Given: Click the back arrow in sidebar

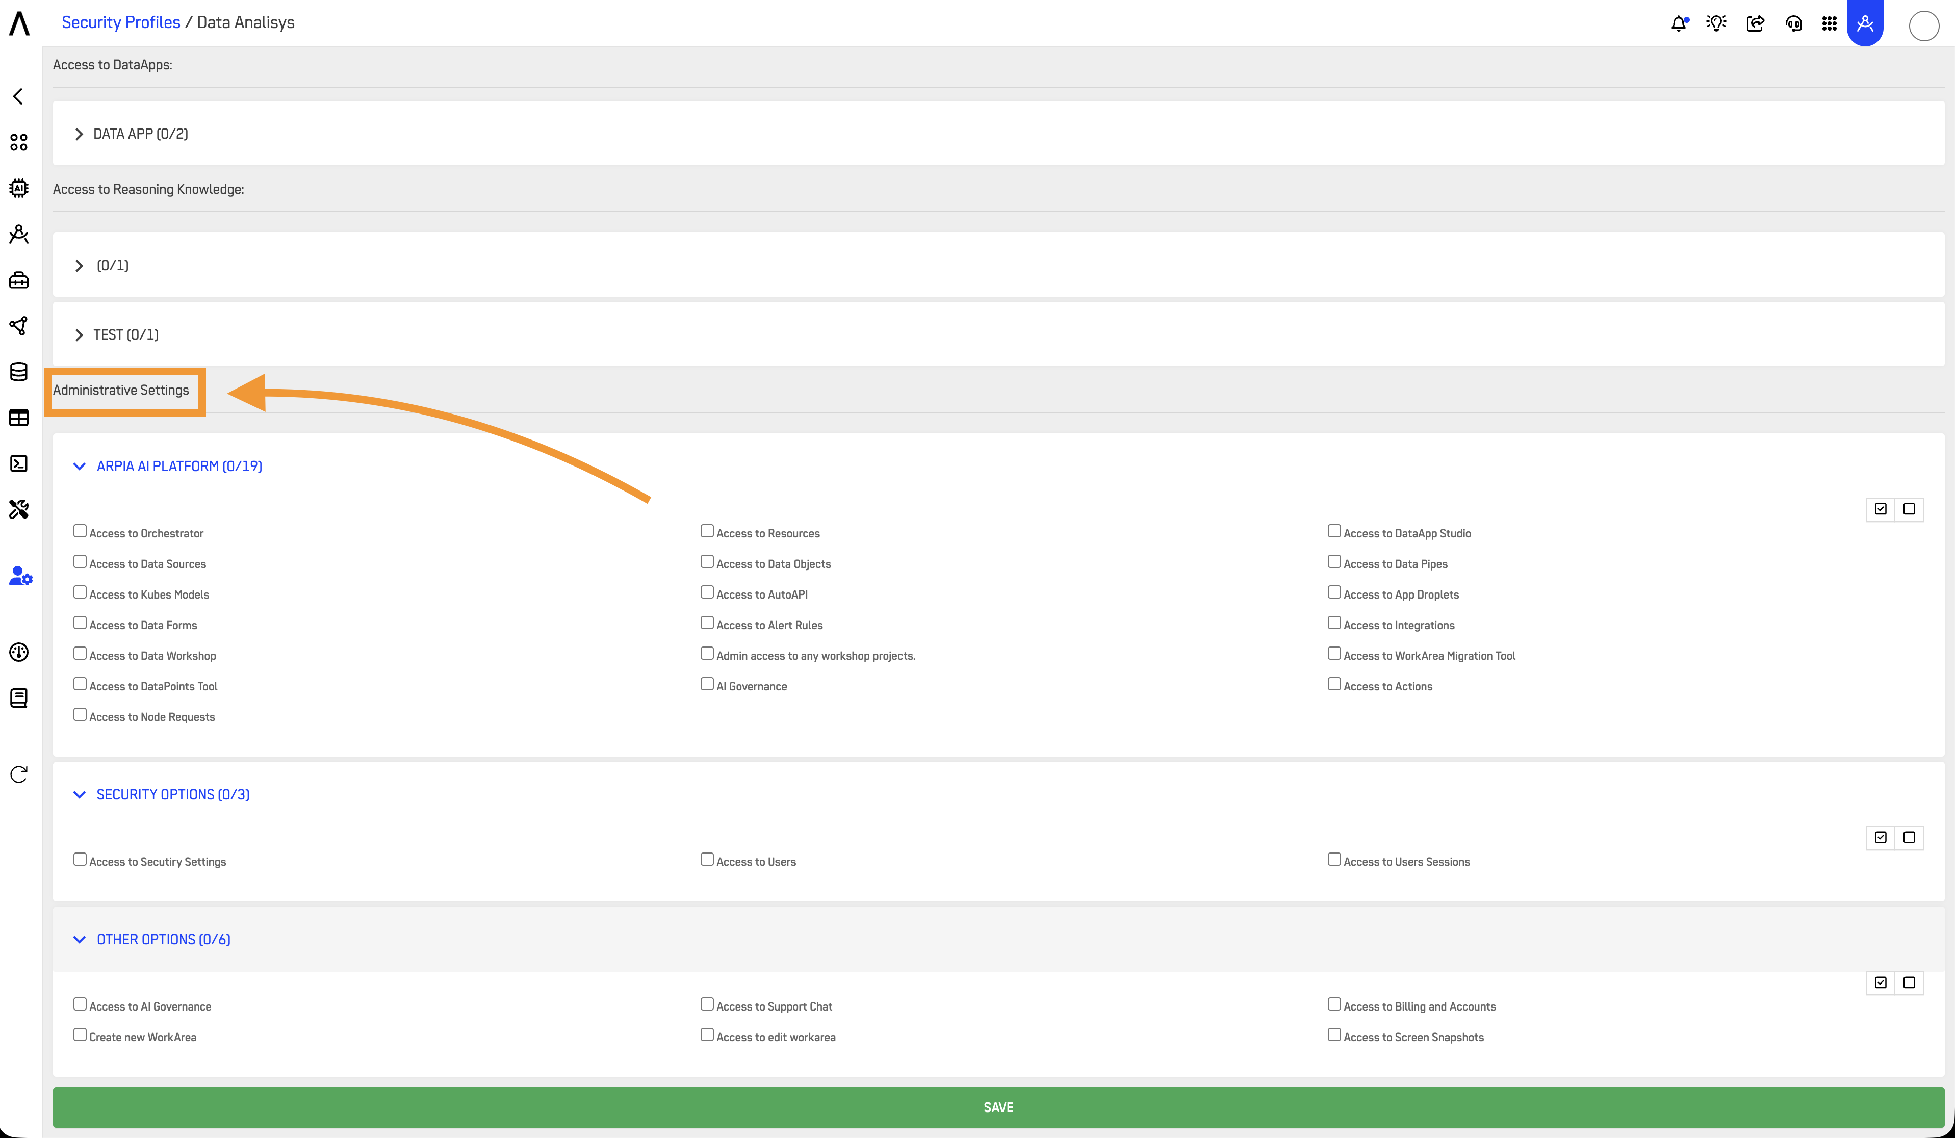Looking at the screenshot, I should coord(19,96).
